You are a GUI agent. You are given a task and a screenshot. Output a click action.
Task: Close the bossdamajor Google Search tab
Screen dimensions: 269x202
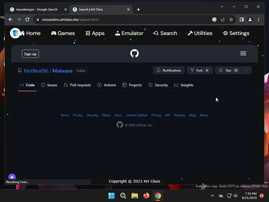click(65, 9)
